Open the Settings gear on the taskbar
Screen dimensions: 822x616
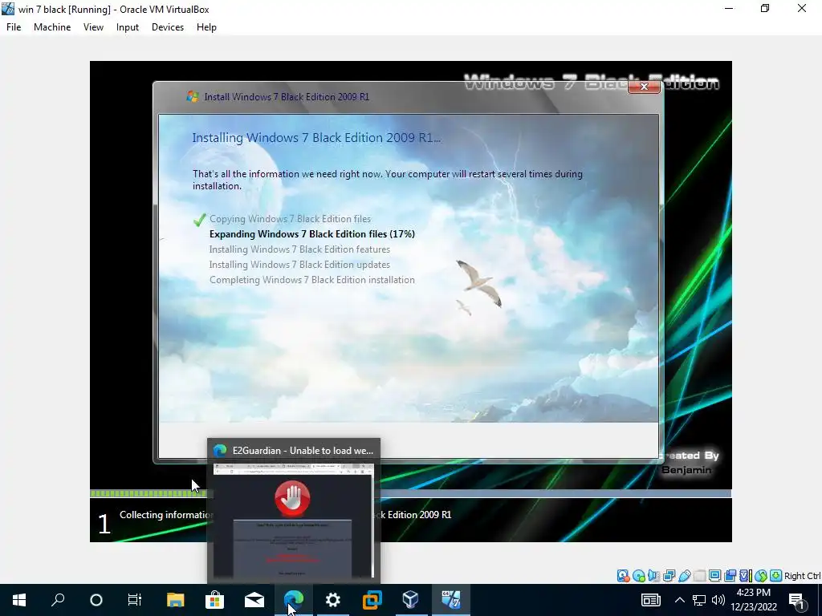[x=333, y=600]
